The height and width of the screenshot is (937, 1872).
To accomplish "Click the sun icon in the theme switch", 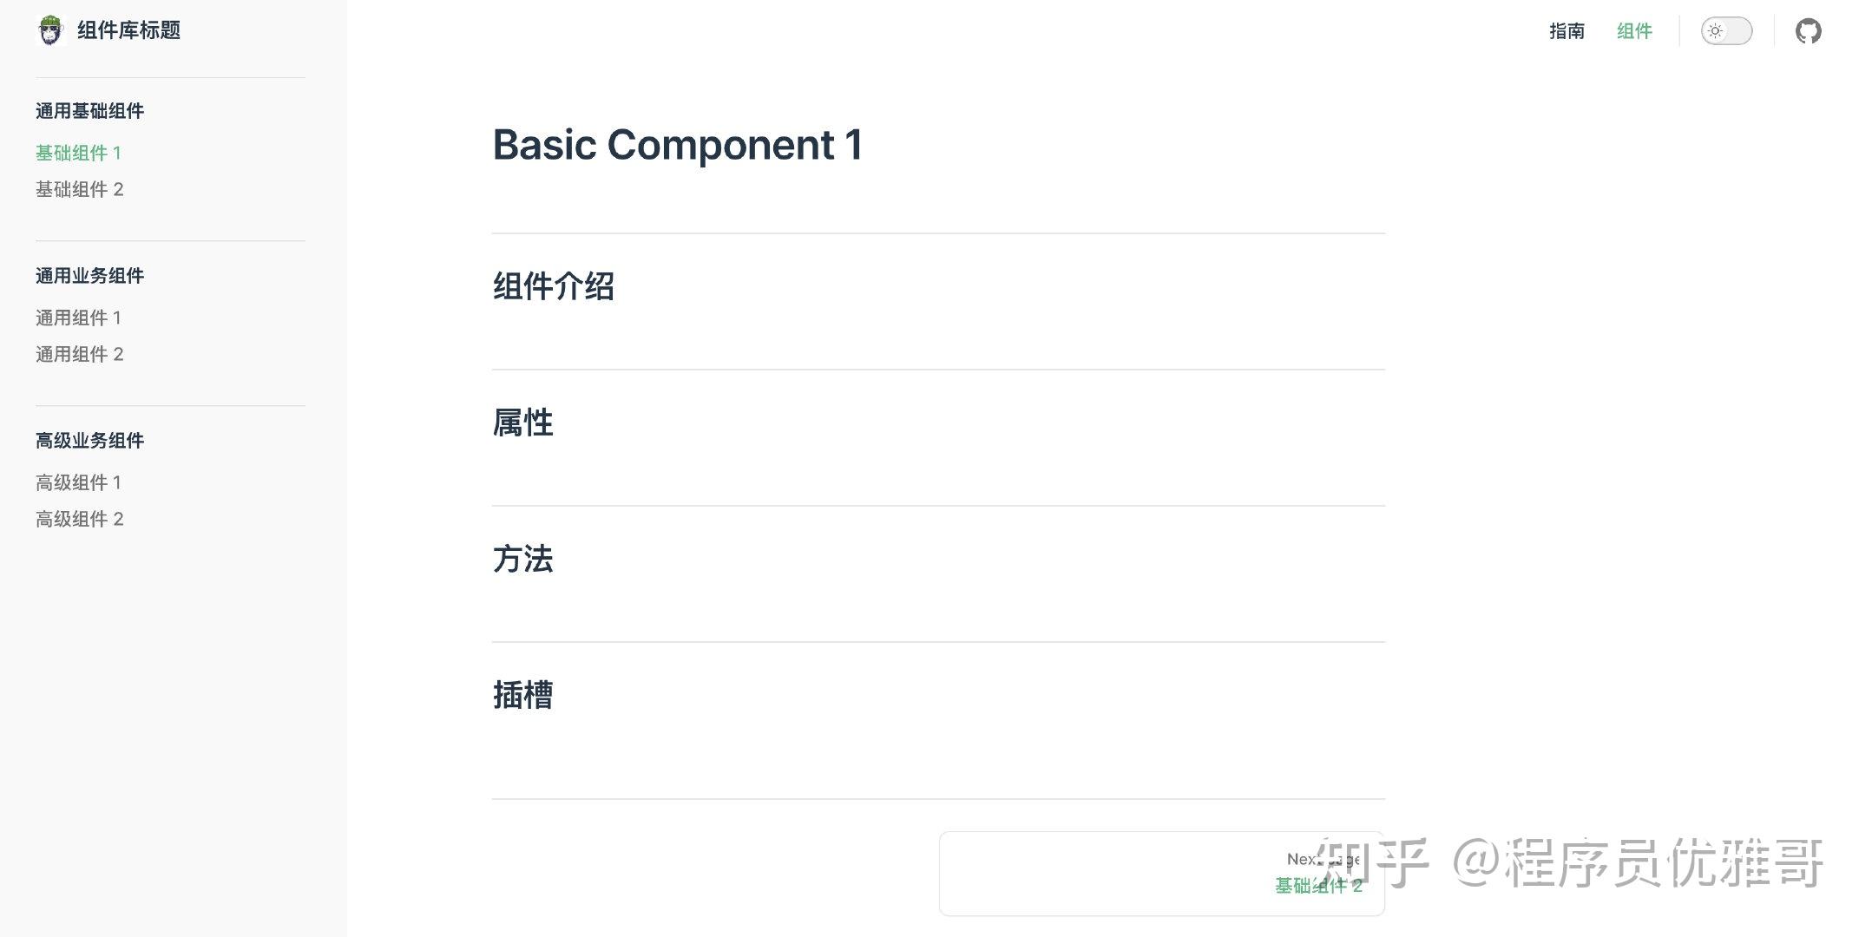I will (1715, 31).
